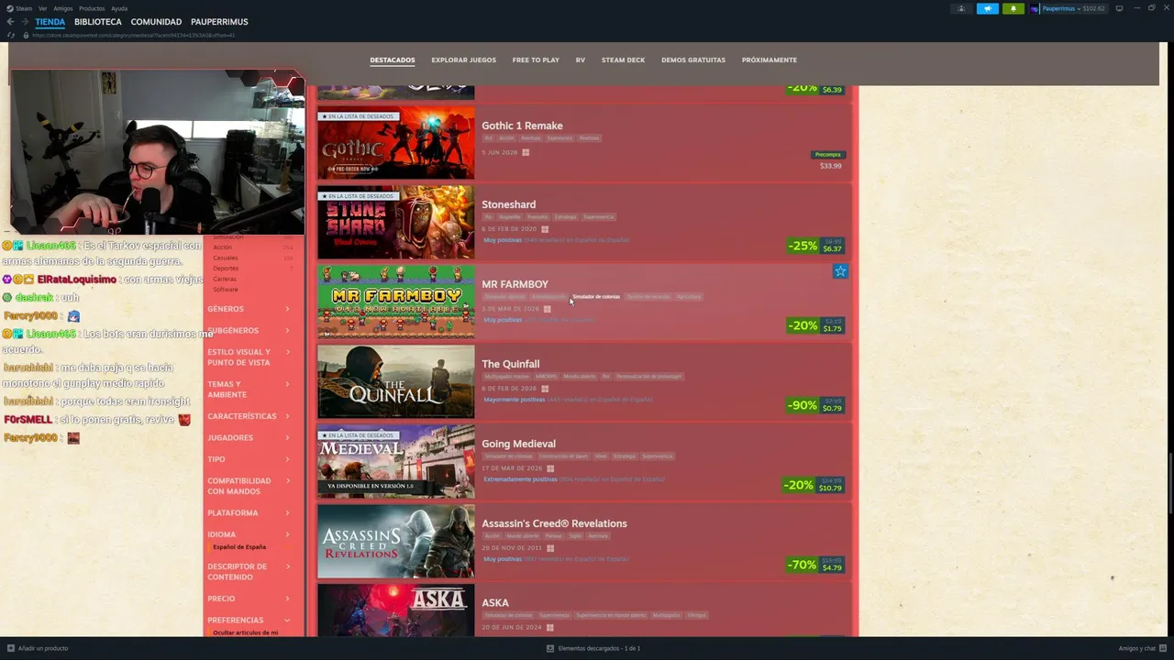Switch to the DEMOS GRATUITAS store tab
This screenshot has height=660, width=1174.
tap(693, 60)
